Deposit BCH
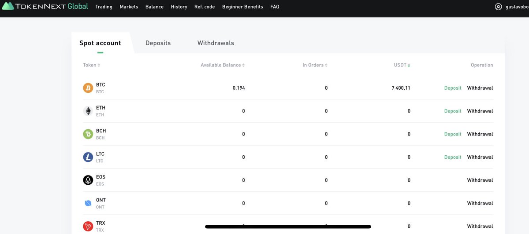The image size is (529, 234). coord(453,134)
